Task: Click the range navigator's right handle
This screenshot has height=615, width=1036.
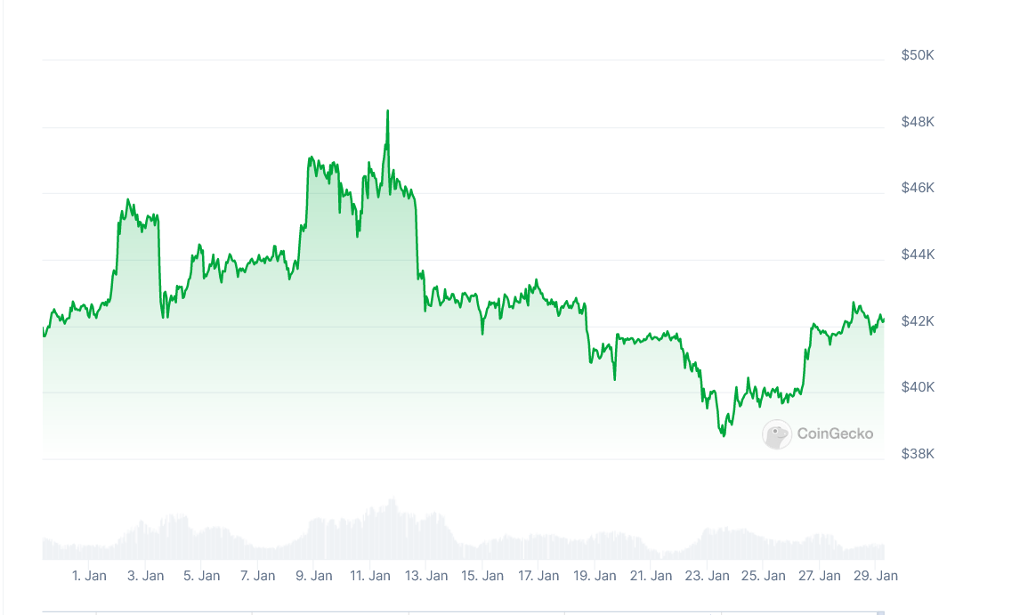Action: coord(881,612)
